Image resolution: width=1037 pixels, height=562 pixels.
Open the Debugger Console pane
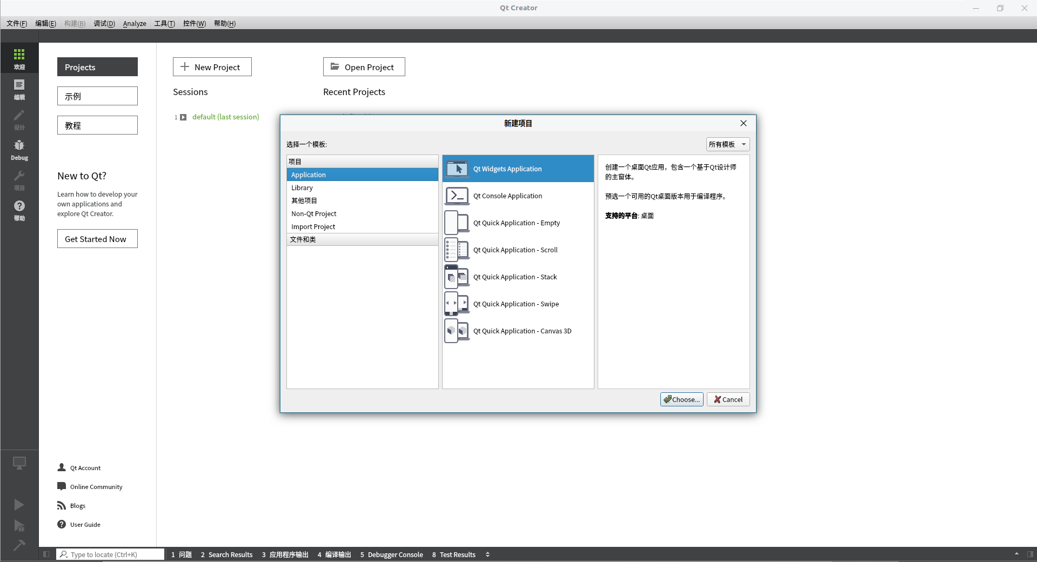tap(392, 554)
